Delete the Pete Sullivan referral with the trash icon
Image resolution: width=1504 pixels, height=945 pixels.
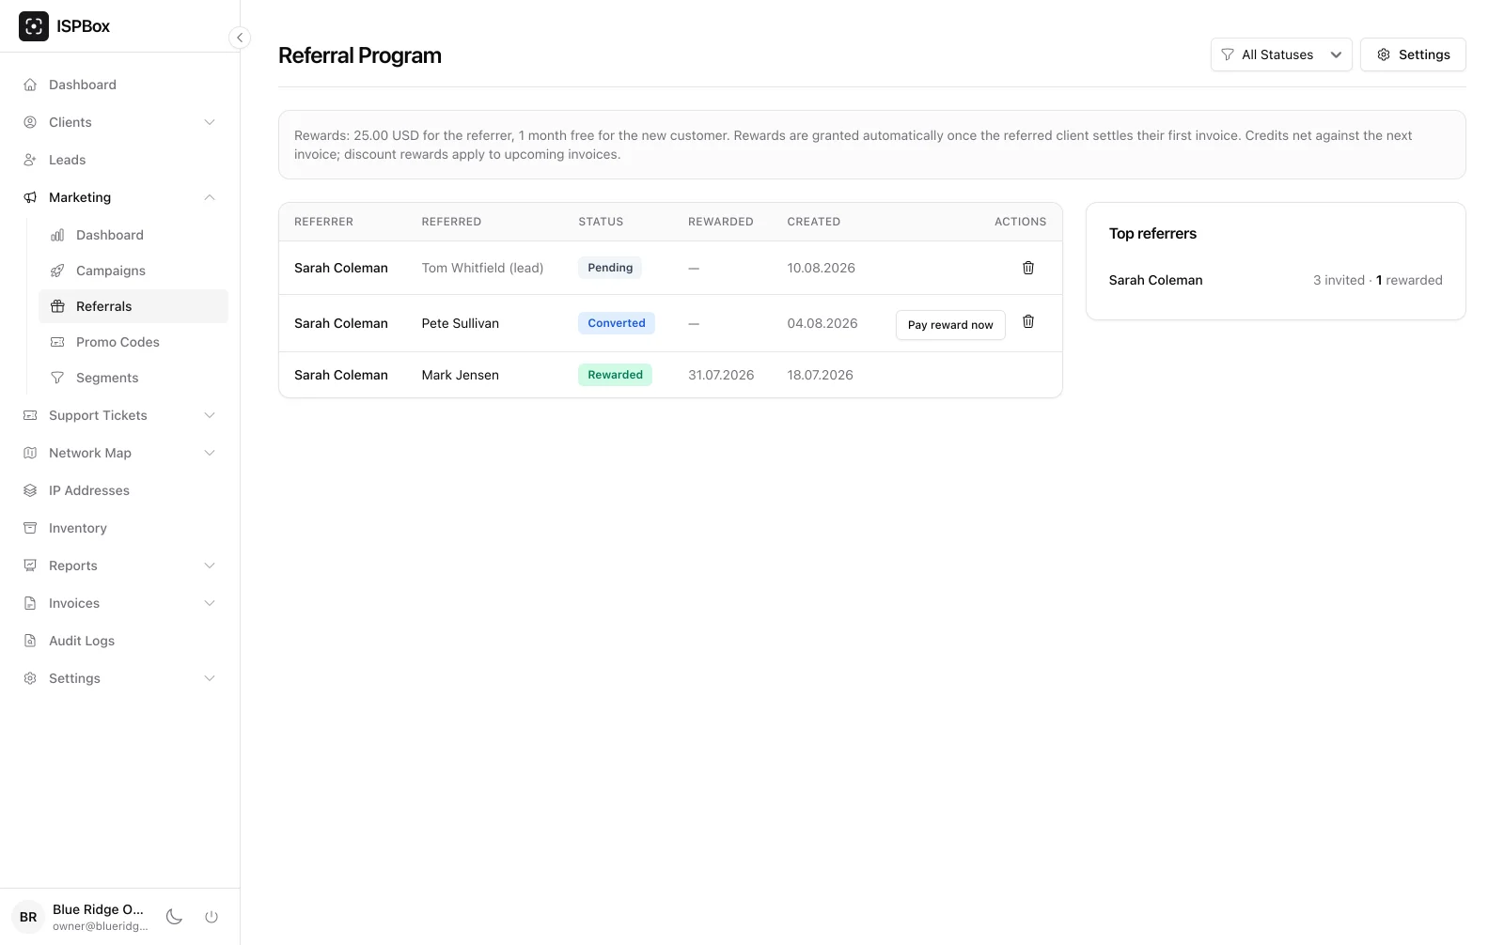1028,321
